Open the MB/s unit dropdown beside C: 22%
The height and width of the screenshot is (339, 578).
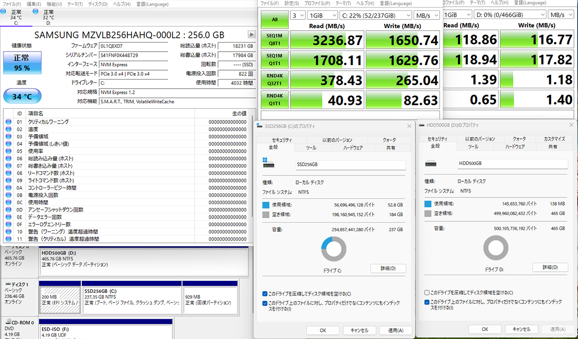427,15
